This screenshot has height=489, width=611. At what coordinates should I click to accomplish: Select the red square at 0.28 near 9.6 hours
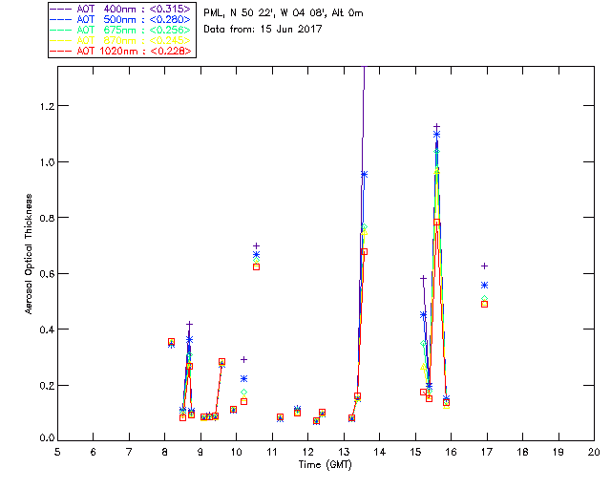pyautogui.click(x=221, y=362)
